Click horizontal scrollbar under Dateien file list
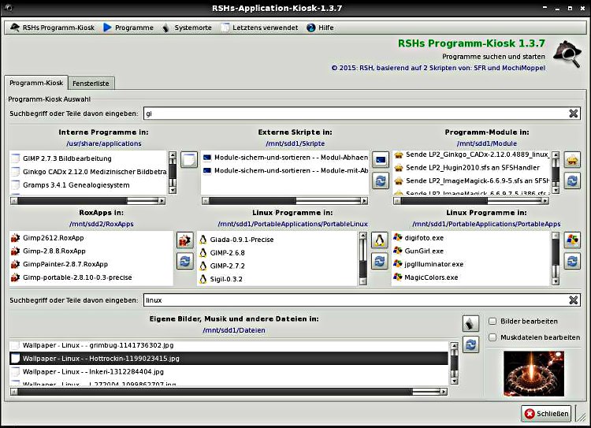The height and width of the screenshot is (428, 591). point(229,392)
